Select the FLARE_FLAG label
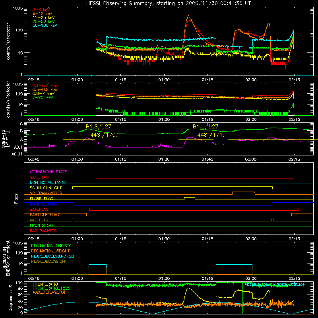Screen dimensions: 318x318 (41, 198)
